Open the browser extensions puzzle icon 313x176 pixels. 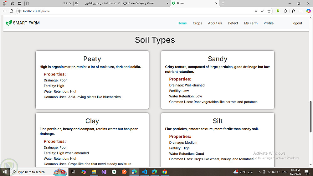coord(285,11)
